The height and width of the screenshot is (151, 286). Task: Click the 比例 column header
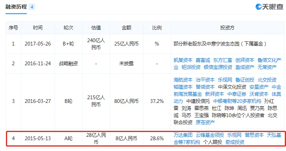(157, 28)
